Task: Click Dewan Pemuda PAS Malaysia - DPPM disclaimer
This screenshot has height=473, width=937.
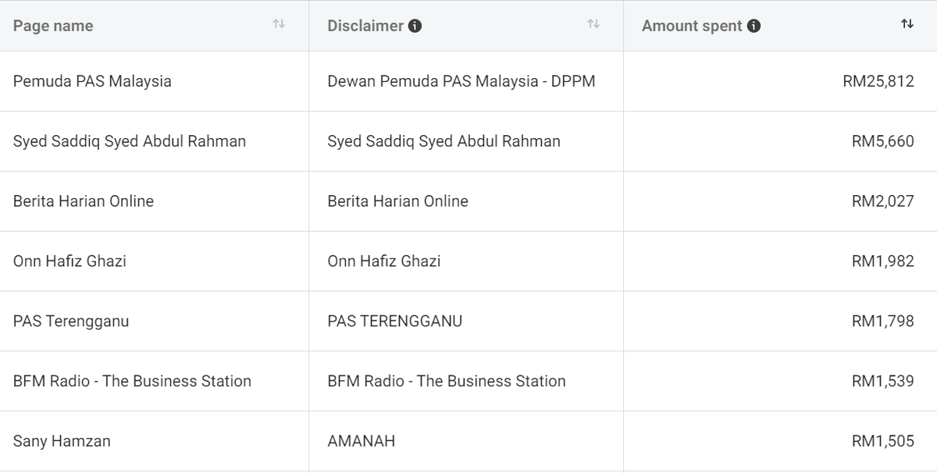Action: point(461,81)
